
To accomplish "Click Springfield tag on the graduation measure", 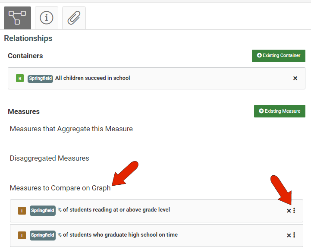I will coord(43,235).
